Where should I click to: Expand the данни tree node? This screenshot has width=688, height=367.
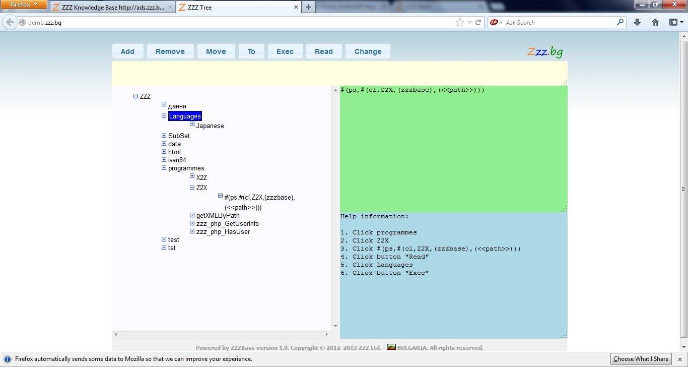[164, 104]
